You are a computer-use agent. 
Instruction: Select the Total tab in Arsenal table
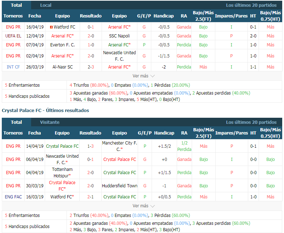point(16,5)
